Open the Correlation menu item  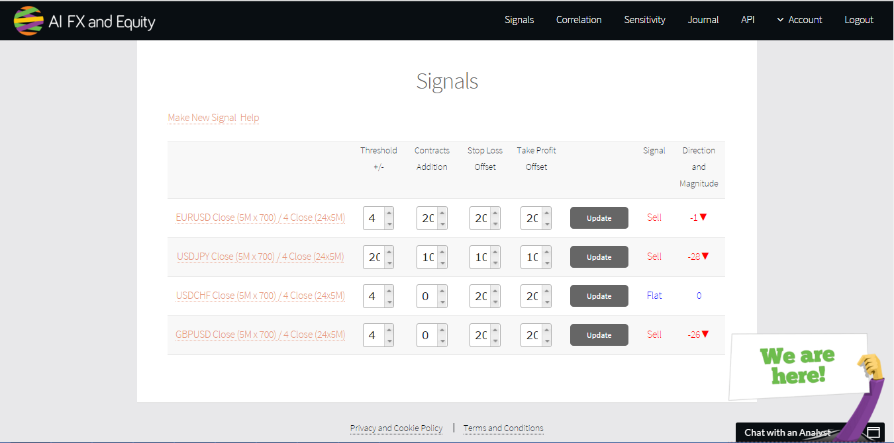pos(579,20)
